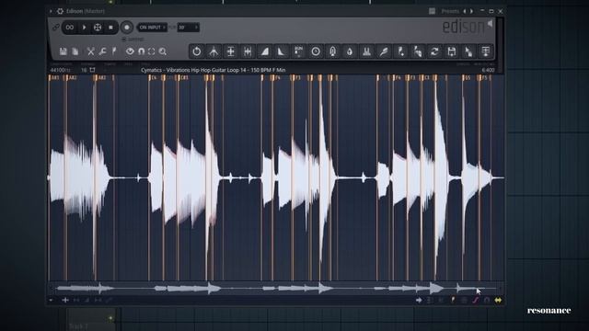This screenshot has width=589, height=331.
Task: Open the format/properties page icon
Action: 75,51
